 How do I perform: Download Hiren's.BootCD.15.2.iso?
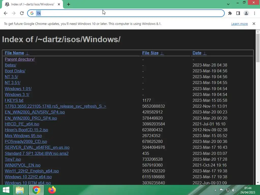click(x=26, y=130)
